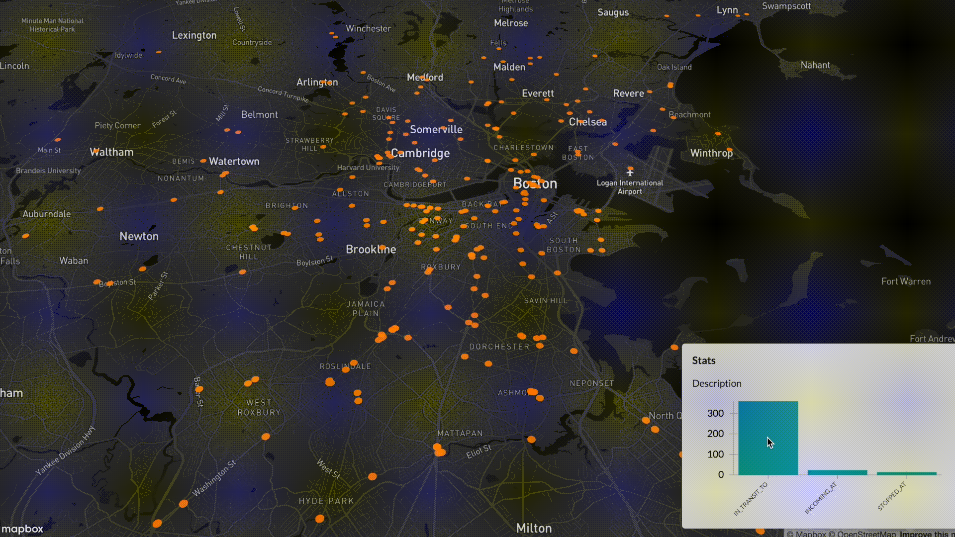Click the IN_TRANSIT_TO bar in chart
955x537 pixels.
coord(767,438)
